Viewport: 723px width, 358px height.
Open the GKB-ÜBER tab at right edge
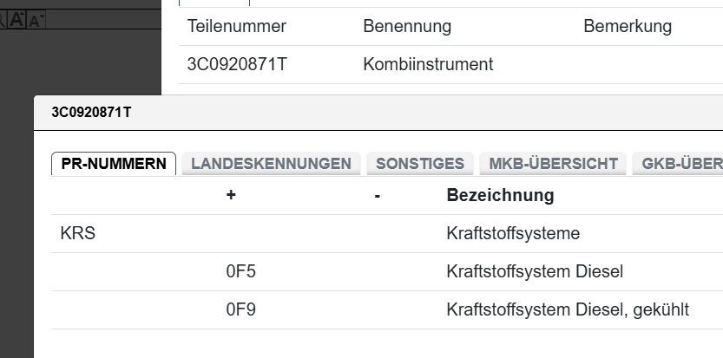[x=681, y=164]
